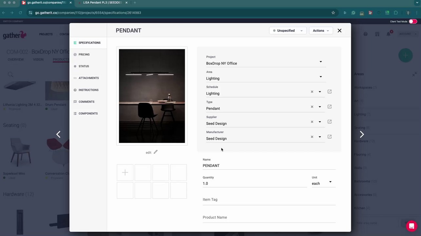Click the search magnifier icon
Image resolution: width=421 pixels, height=236 pixels.
click(10, 75)
